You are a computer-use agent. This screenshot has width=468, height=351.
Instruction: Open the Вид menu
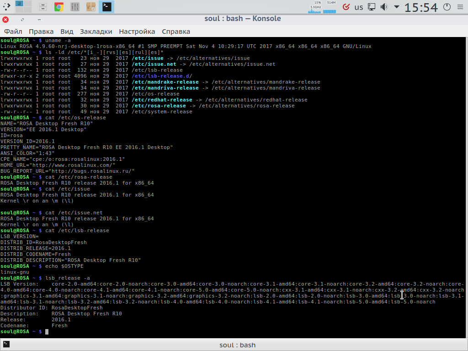[x=67, y=32]
